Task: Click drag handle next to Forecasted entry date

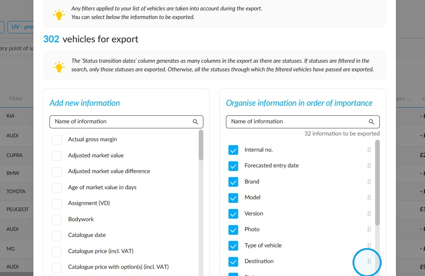Action: [x=369, y=166]
